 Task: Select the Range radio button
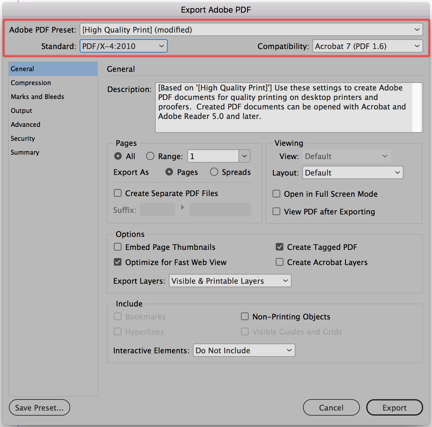coord(150,156)
